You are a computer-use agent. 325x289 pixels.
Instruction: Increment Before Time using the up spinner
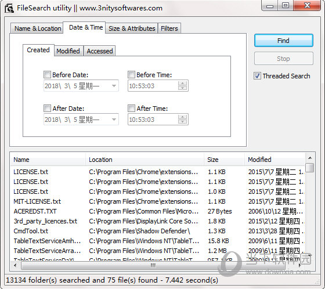182,84
